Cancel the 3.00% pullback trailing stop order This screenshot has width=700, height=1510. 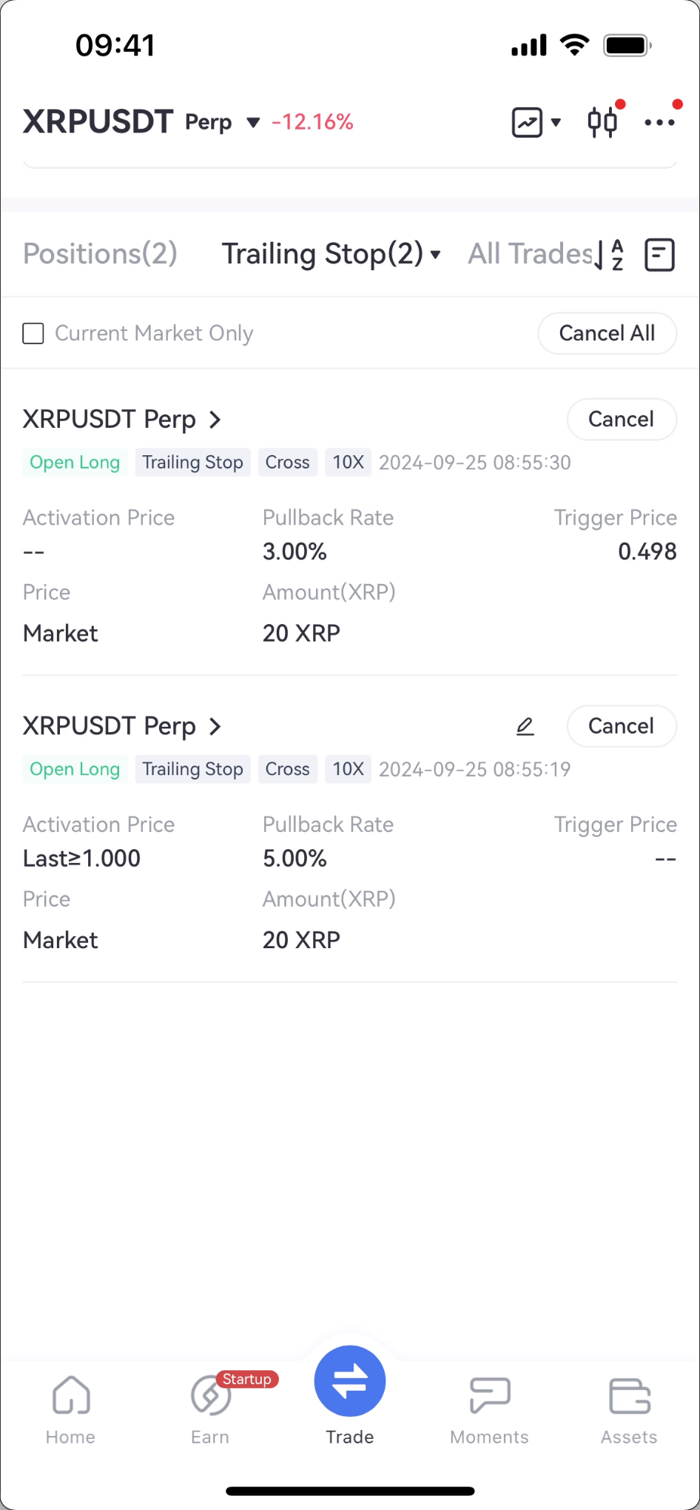coord(621,420)
